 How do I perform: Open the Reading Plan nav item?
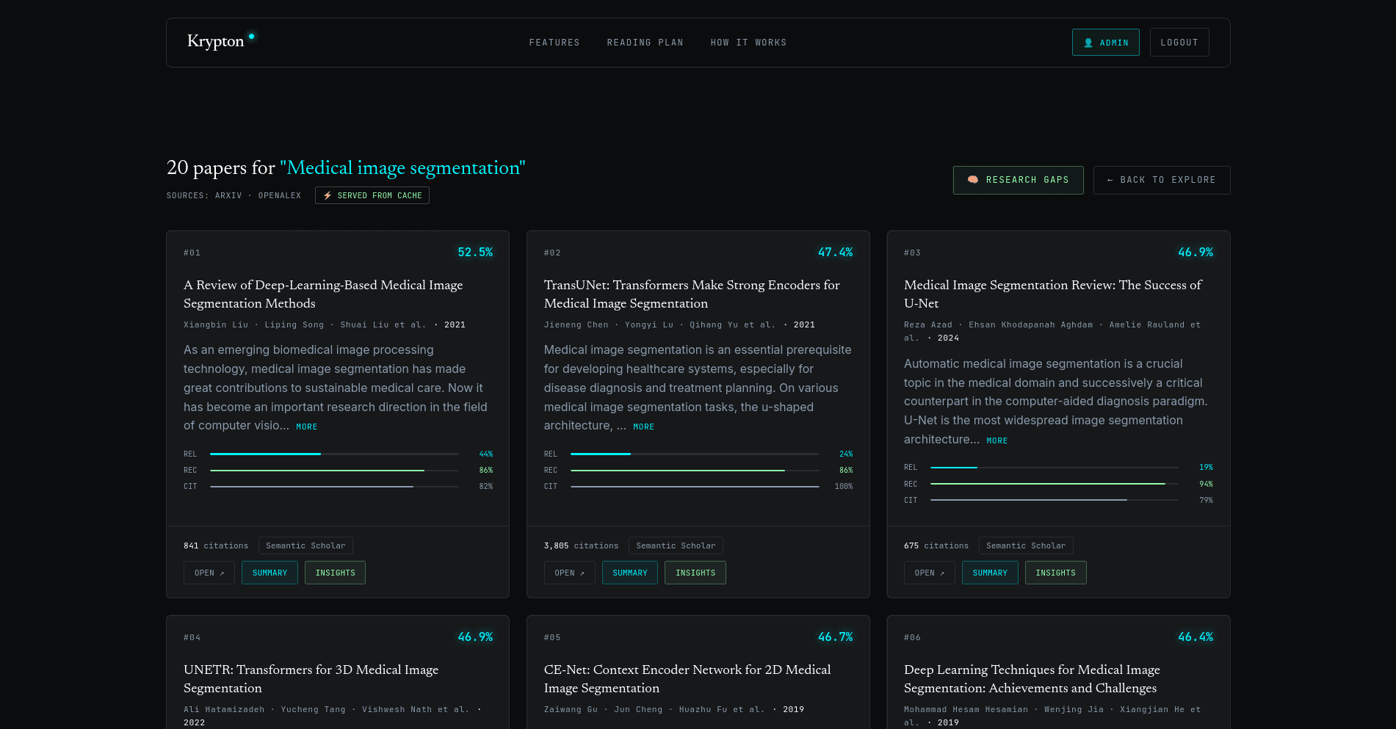[645, 43]
